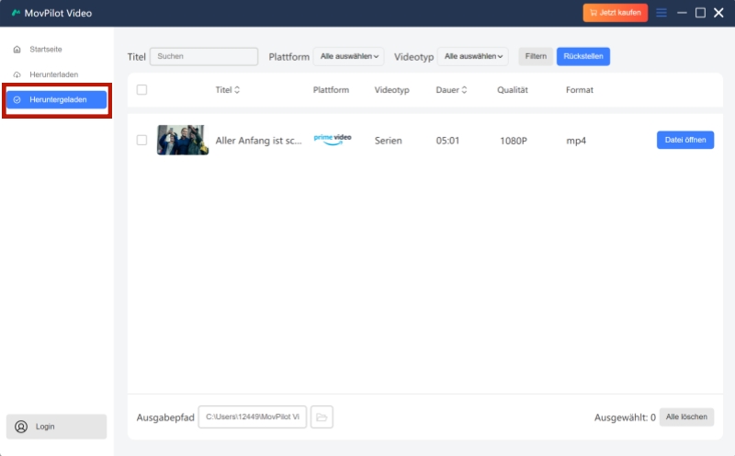The height and width of the screenshot is (456, 735).
Task: Toggle the select-all checkbox in header
Action: (x=141, y=89)
